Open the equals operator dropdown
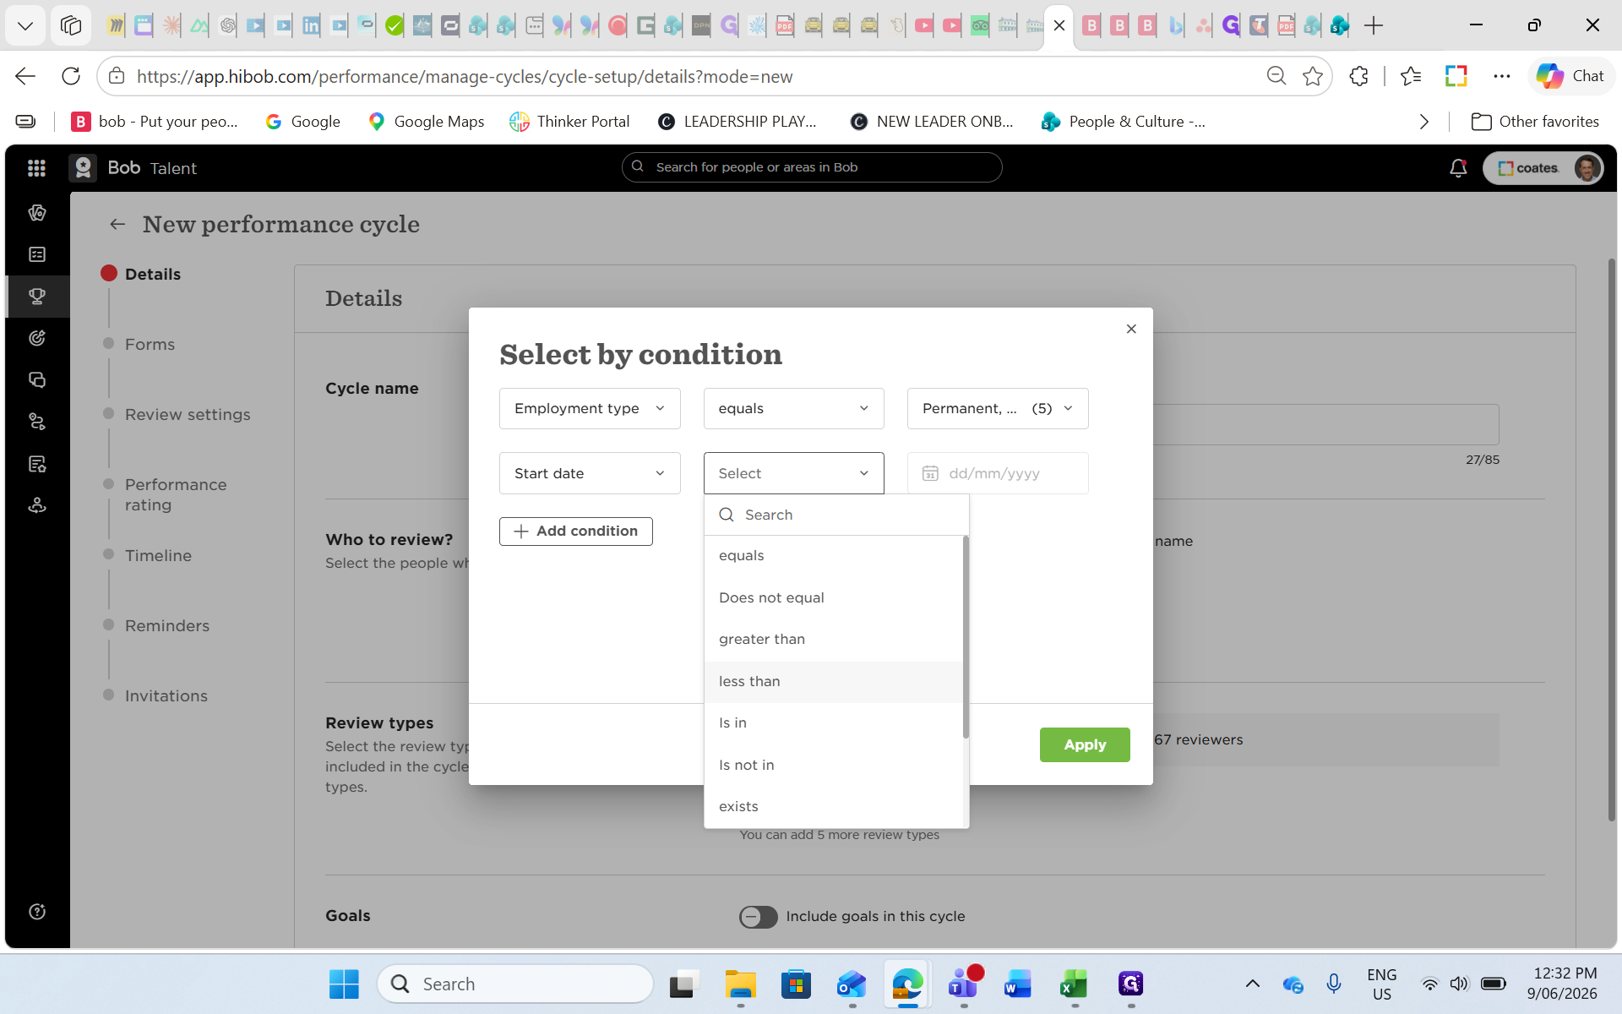The height and width of the screenshot is (1014, 1622). 793,408
